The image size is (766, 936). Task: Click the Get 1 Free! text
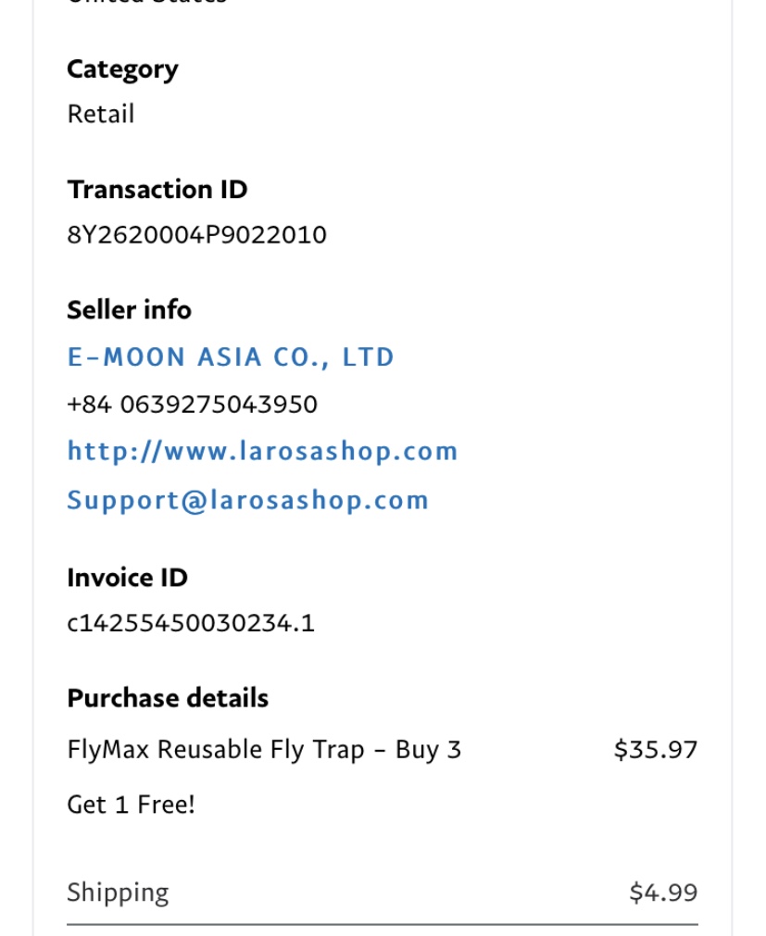pyautogui.click(x=131, y=805)
